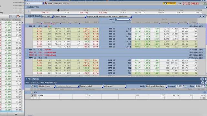
Task: Click the option chain print/export icon
Action: click(x=200, y=16)
